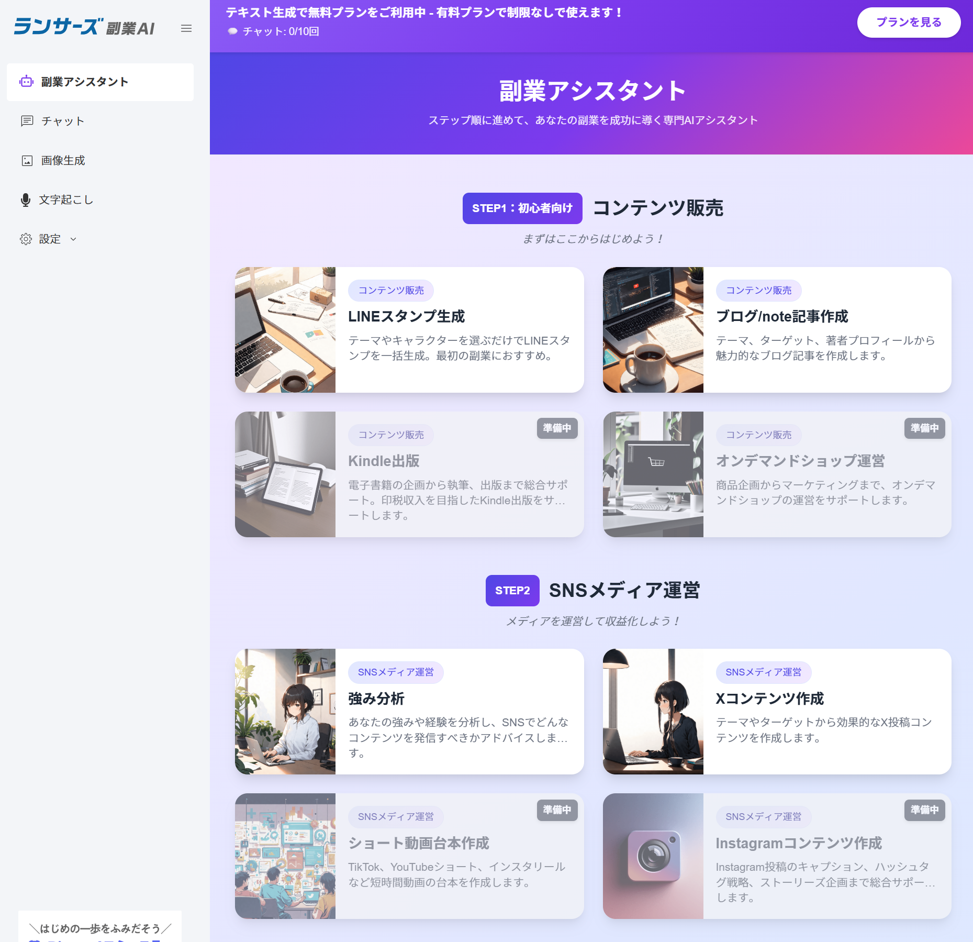
Task: Click the image generation icon in sidebar
Action: pyautogui.click(x=27, y=161)
